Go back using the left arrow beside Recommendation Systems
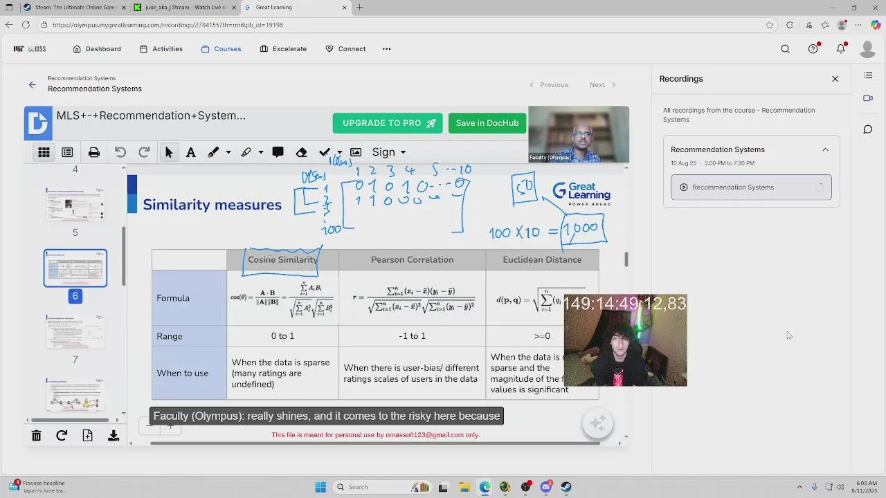This screenshot has height=498, width=886. [32, 84]
